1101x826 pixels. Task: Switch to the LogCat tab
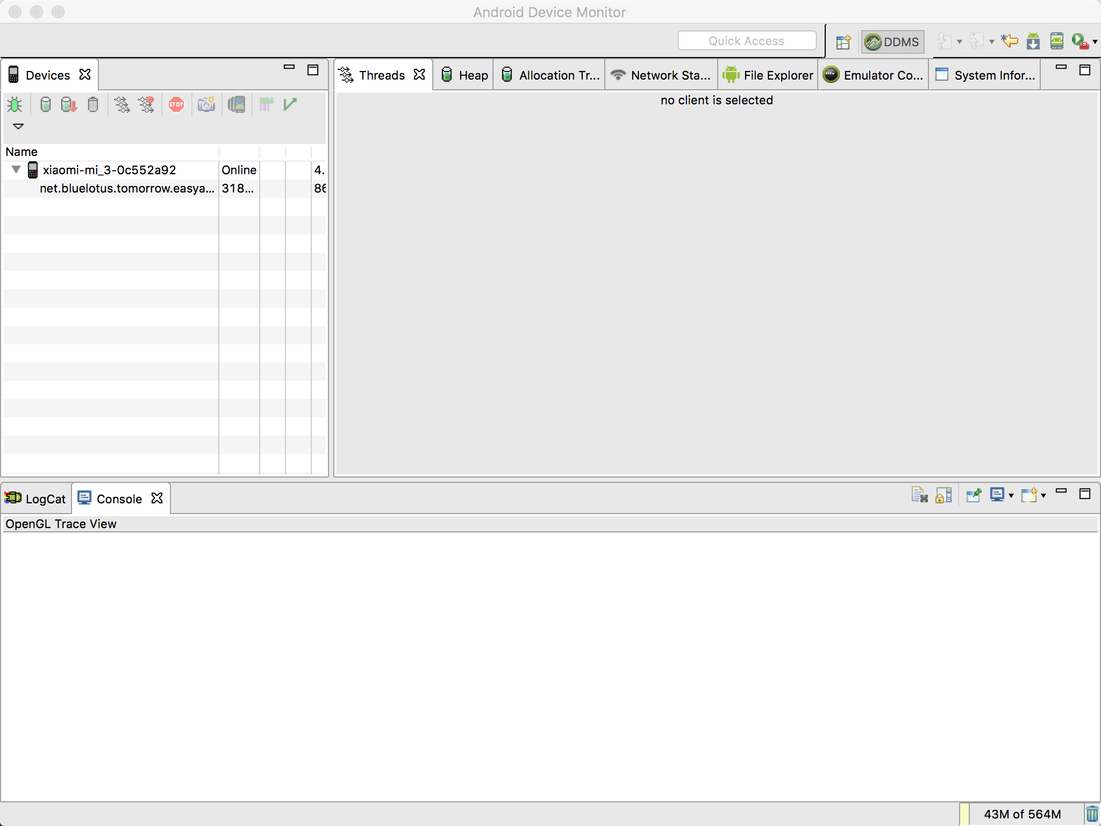tap(36, 499)
